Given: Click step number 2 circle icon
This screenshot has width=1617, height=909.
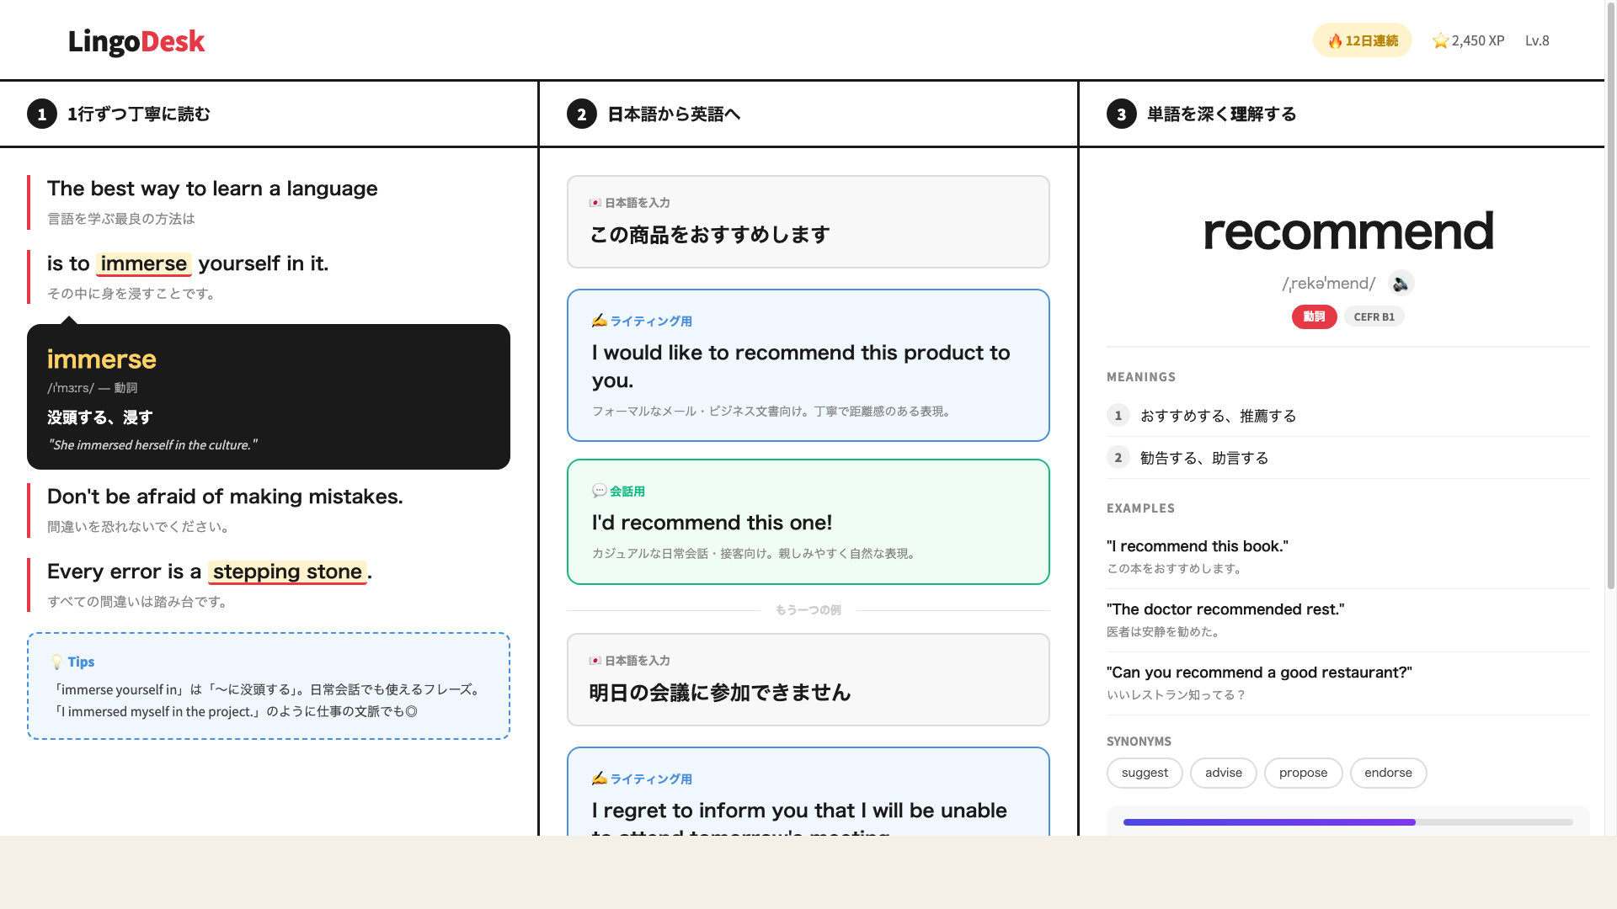Looking at the screenshot, I should coord(582,114).
